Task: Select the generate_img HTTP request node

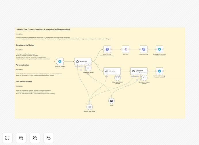Action: click(x=107, y=49)
